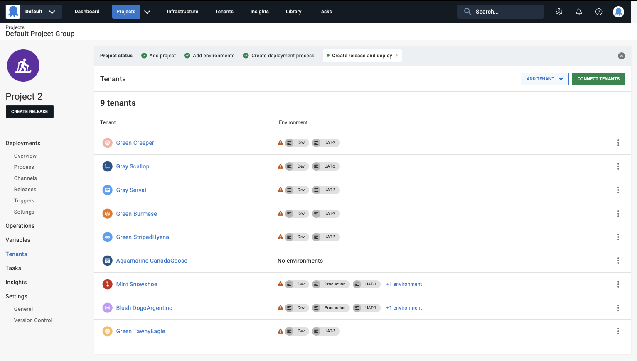Screen dimensions: 637x361
Task: Open the settings gear in the top bar
Action: 559,12
